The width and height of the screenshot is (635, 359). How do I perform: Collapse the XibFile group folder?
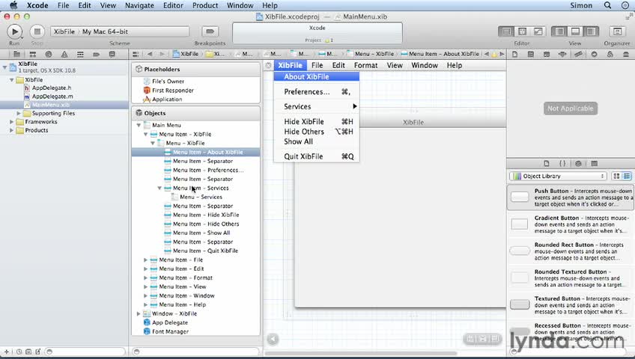click(x=12, y=80)
